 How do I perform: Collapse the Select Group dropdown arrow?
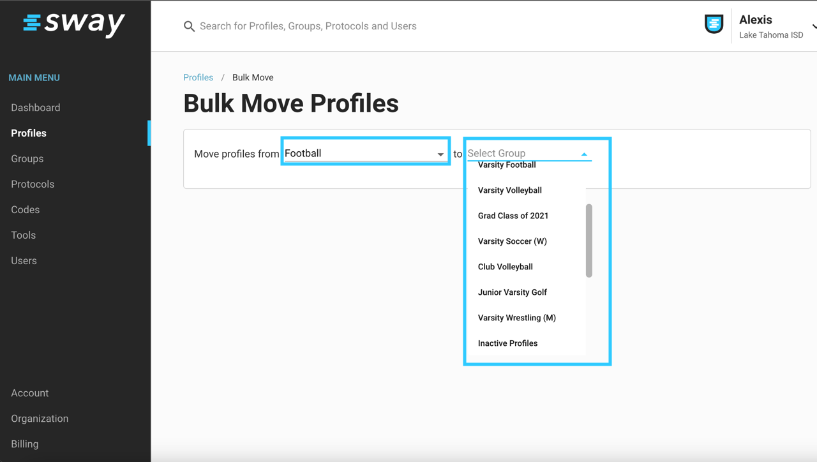[583, 154]
